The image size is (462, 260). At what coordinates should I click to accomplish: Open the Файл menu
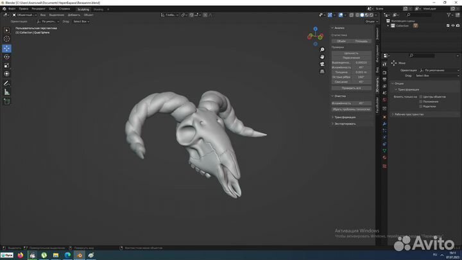[x=12, y=9]
